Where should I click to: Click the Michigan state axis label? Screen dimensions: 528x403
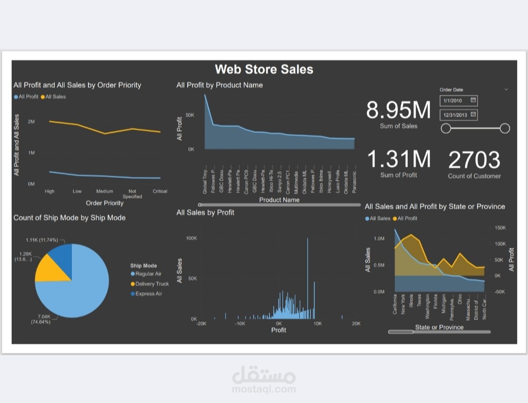click(x=444, y=304)
